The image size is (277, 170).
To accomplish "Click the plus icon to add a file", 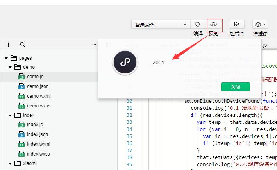I will pyautogui.click(x=8, y=45).
